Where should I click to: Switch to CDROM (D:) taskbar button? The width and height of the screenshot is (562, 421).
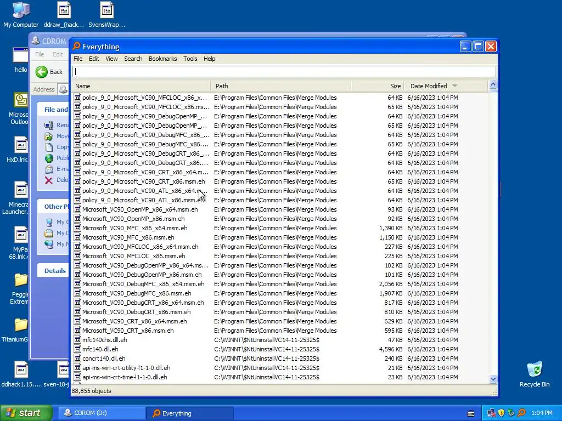click(x=102, y=413)
